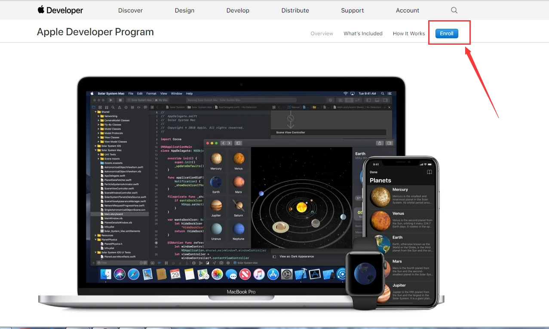Click the Photos icon in the Dock
The height and width of the screenshot is (329, 549).
coord(217,274)
